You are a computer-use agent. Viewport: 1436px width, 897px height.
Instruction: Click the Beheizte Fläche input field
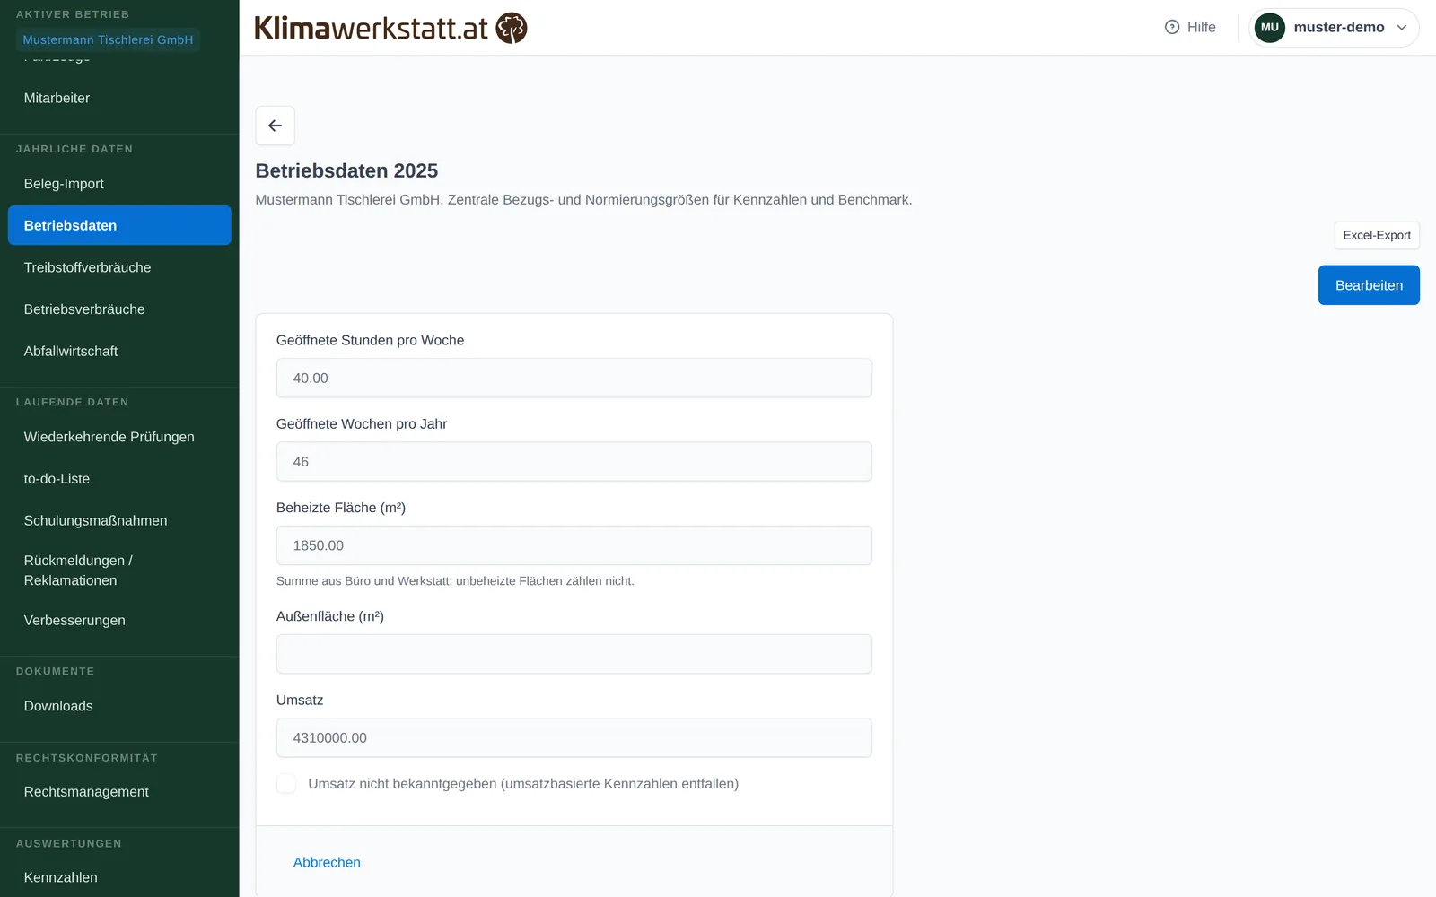point(574,545)
